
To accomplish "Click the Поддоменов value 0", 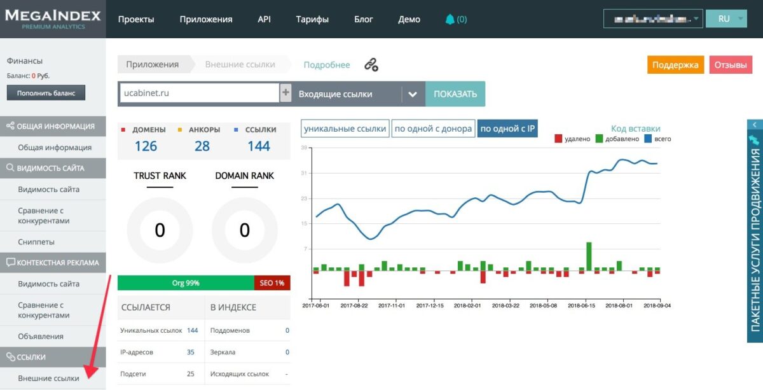I will (287, 330).
